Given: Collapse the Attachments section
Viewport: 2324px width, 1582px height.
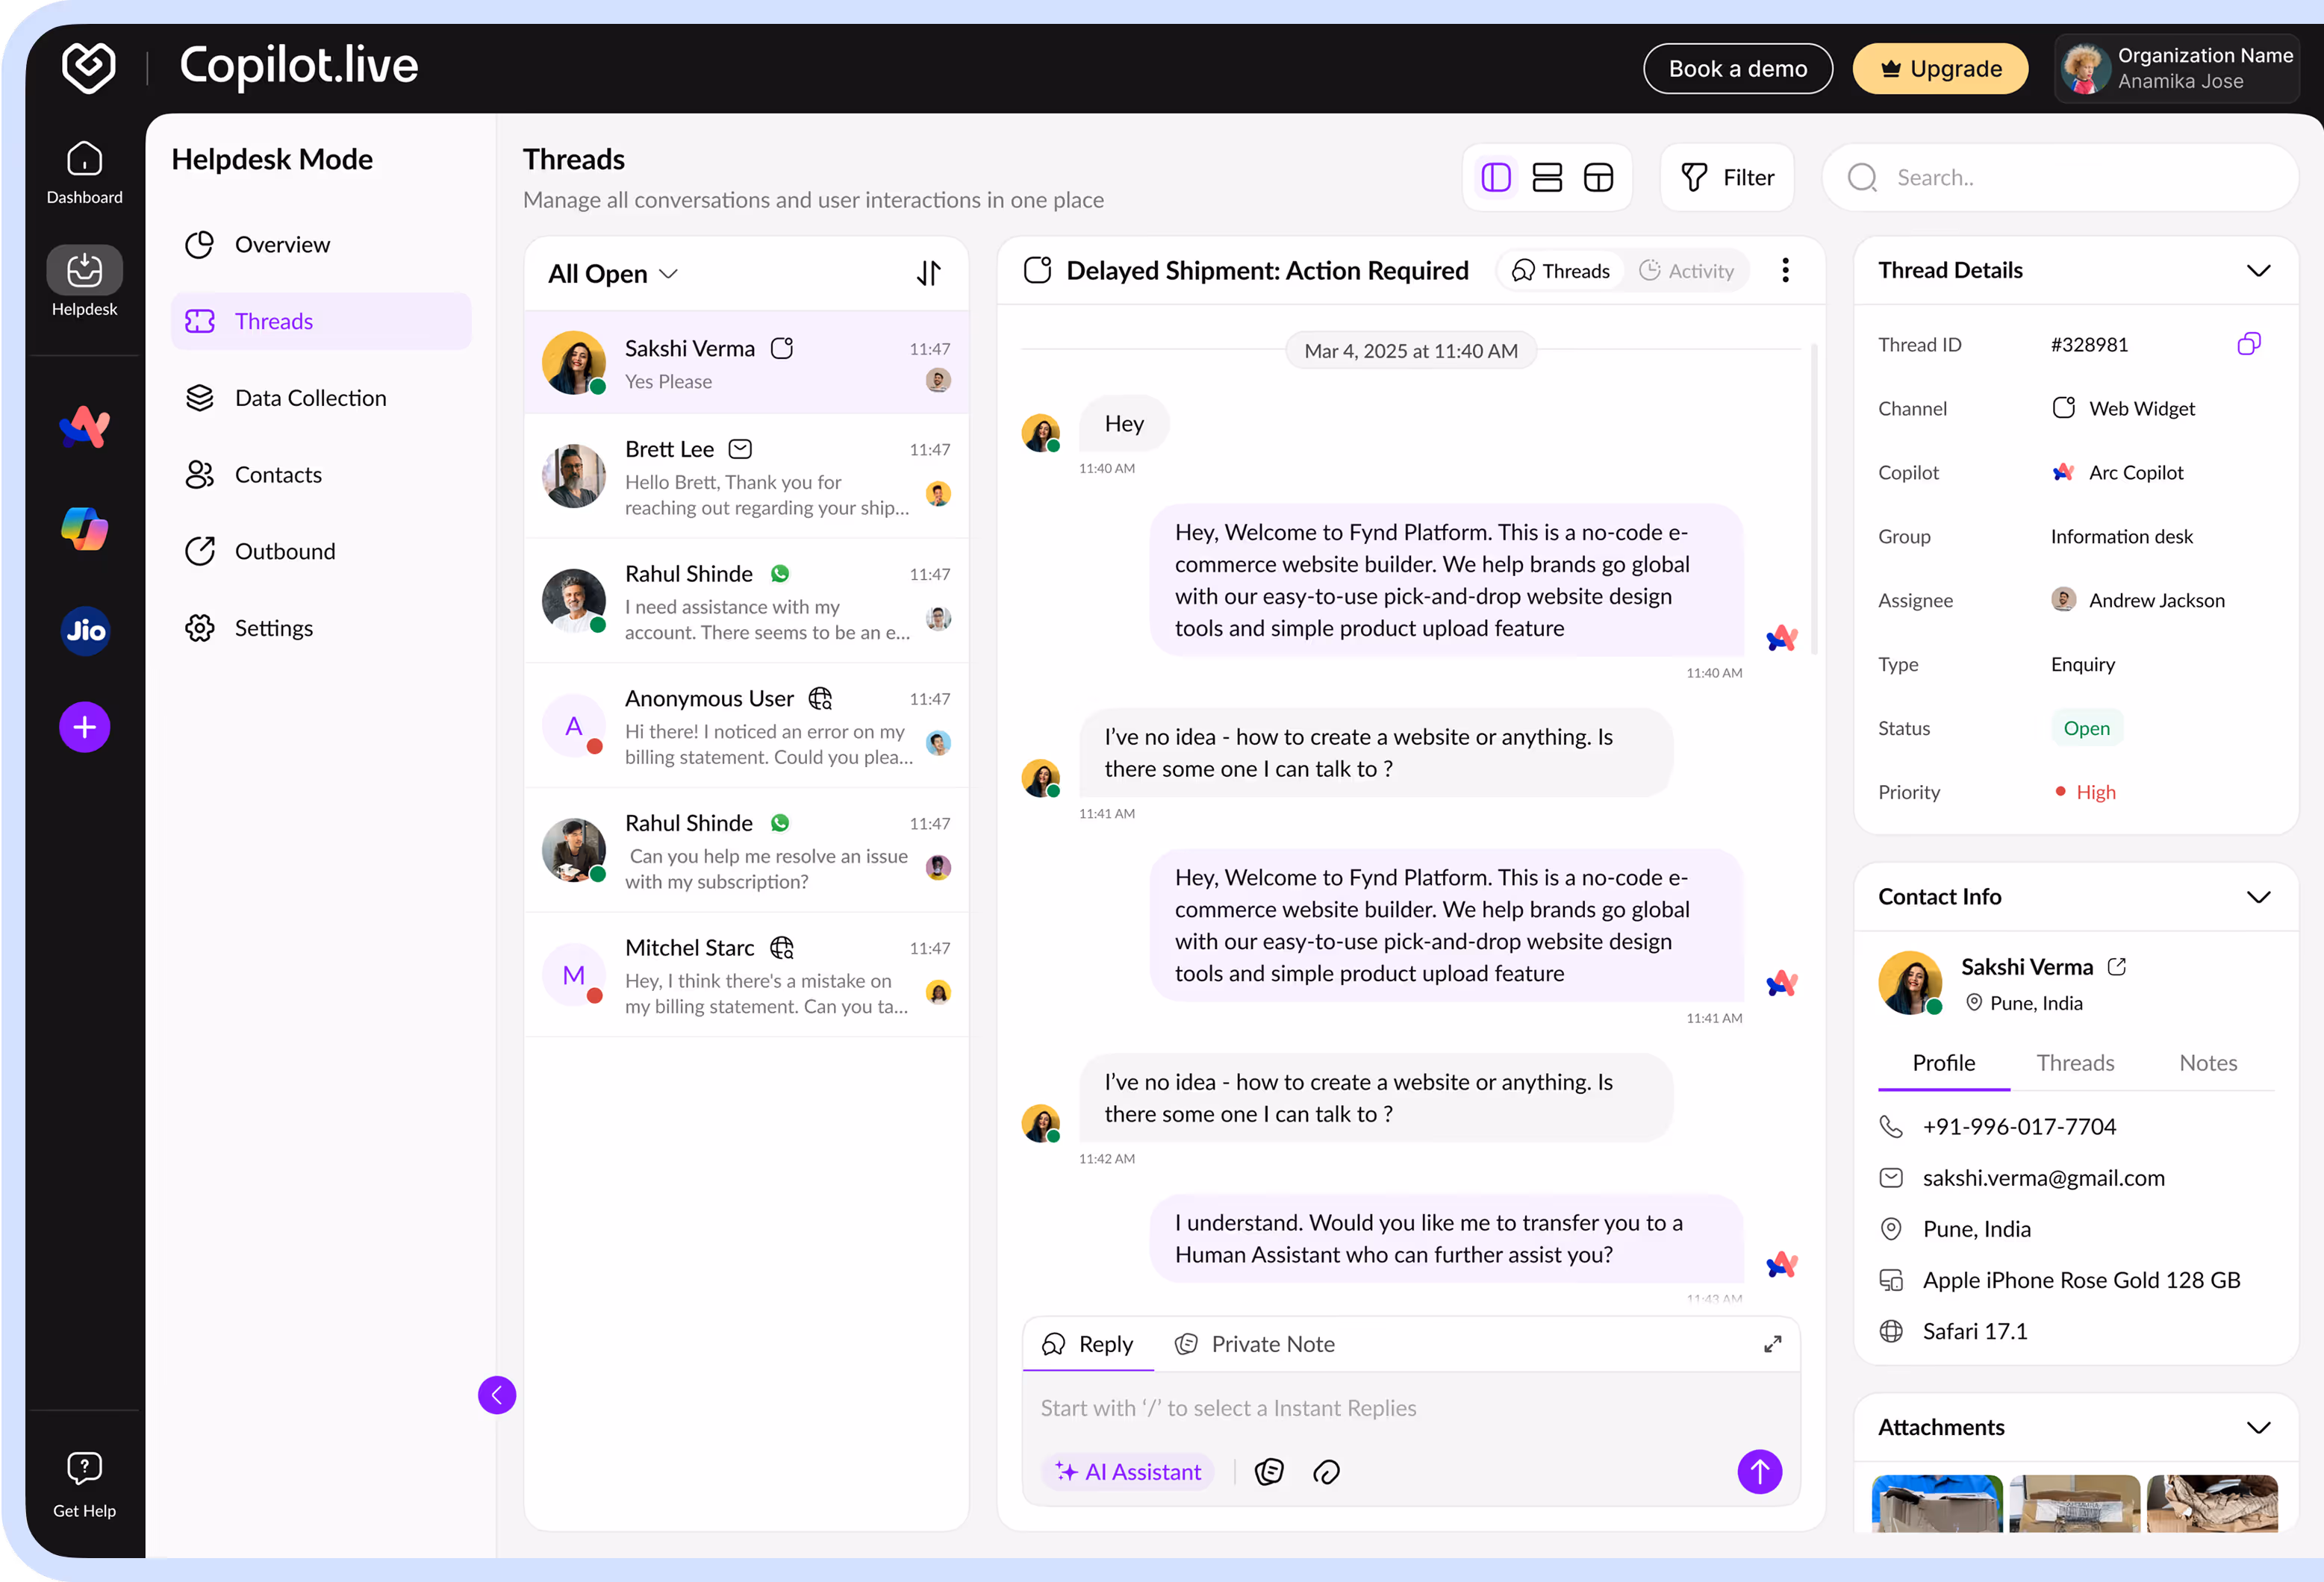Looking at the screenshot, I should (x=2258, y=1427).
